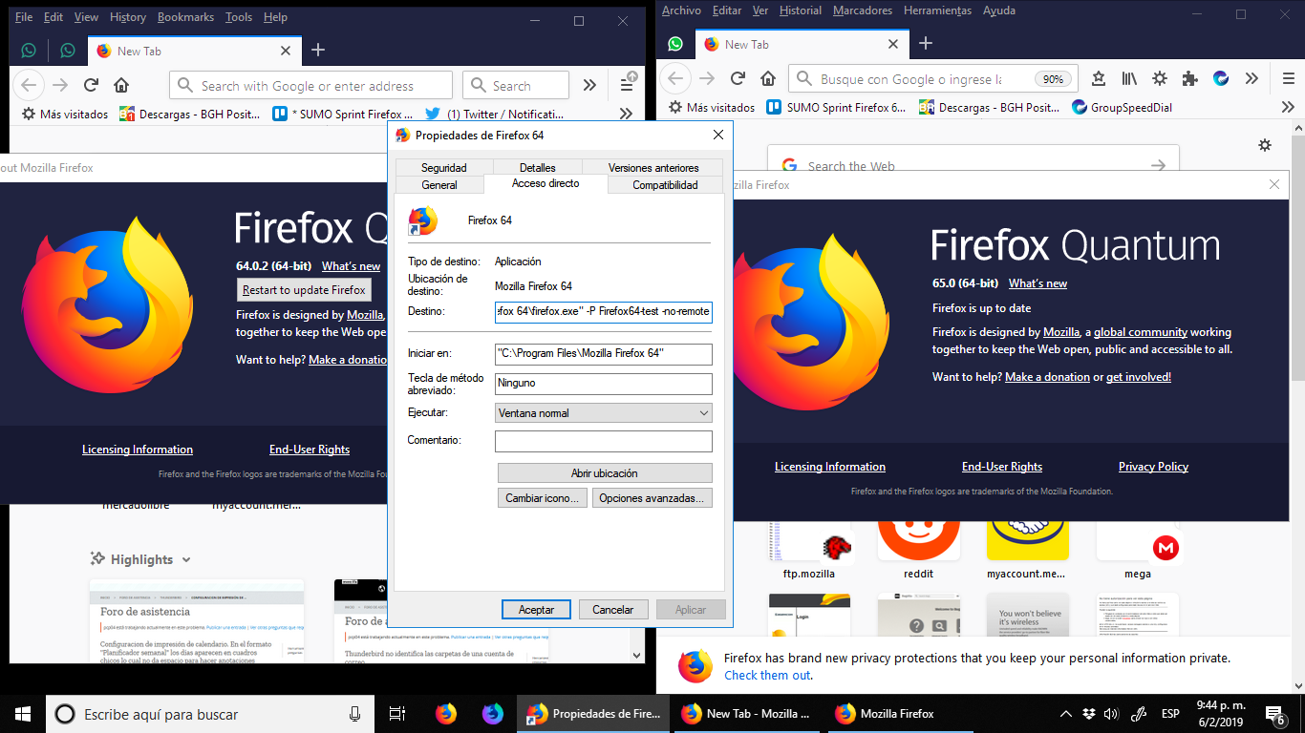Confirm properties with Aceptar
Image resolution: width=1305 pixels, height=733 pixels.
[x=536, y=610]
